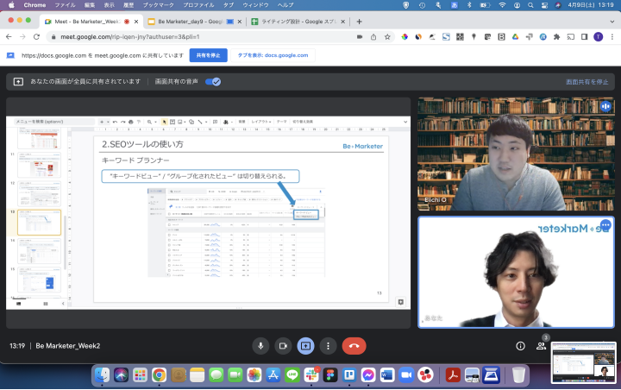Viewport: 621px width, 390px height.
Task: Hang up with the red leave call button
Action: point(354,345)
